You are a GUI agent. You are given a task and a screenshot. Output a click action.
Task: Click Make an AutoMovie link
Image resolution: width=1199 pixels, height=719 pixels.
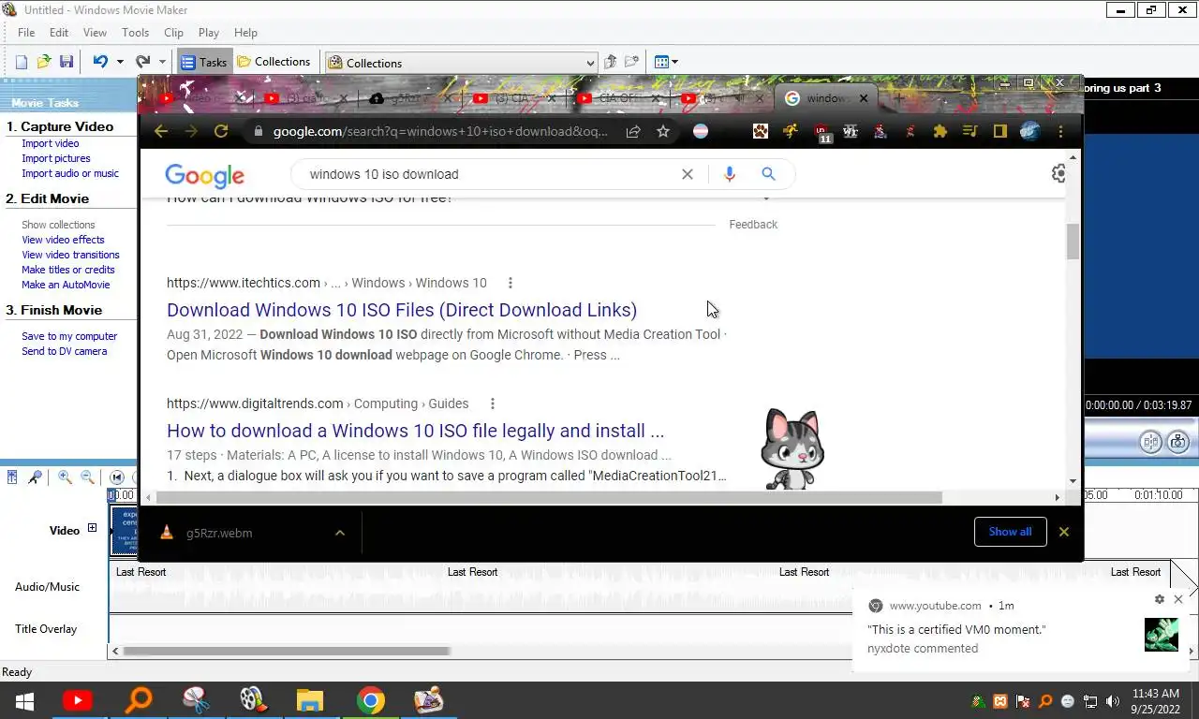66,286
